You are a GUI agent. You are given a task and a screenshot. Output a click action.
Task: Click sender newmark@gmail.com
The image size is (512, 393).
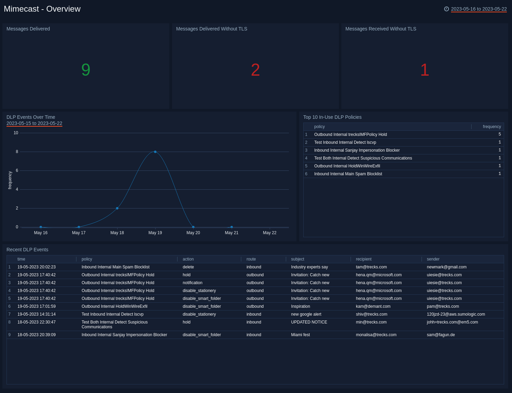click(447, 267)
